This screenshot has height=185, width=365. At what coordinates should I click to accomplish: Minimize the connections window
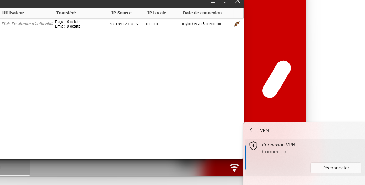[x=213, y=2]
